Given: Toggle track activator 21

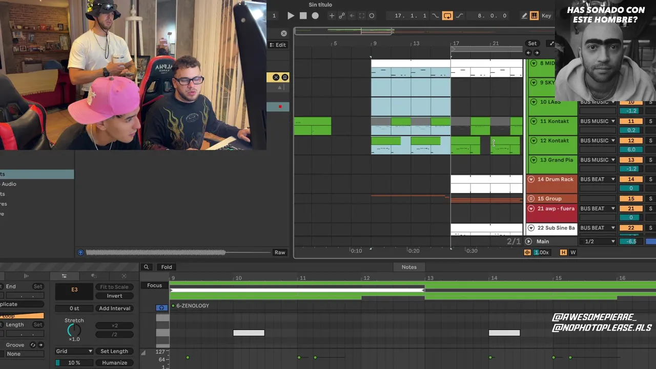Looking at the screenshot, I should click(631, 209).
